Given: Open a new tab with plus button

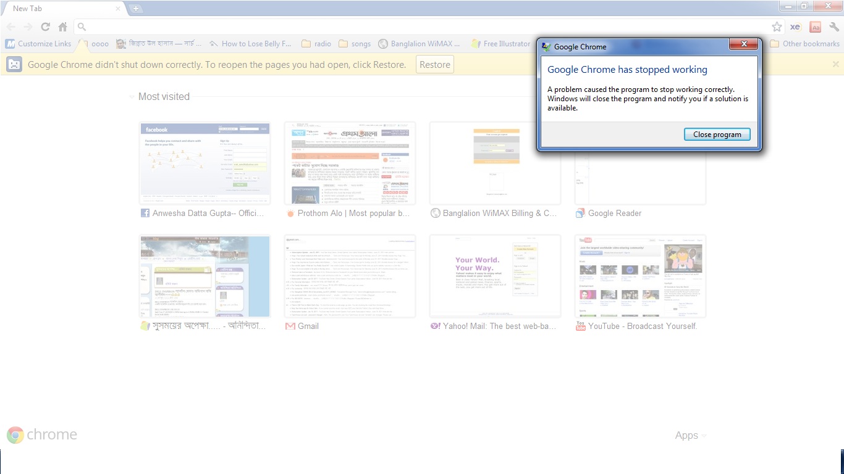Looking at the screenshot, I should [x=136, y=9].
